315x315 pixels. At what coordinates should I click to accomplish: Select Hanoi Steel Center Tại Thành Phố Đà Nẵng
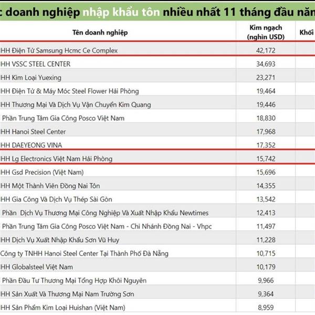point(84,254)
